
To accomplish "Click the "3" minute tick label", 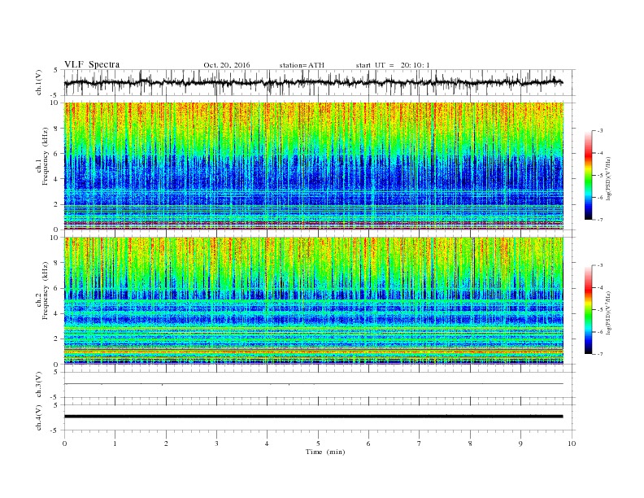I will pyautogui.click(x=216, y=443).
